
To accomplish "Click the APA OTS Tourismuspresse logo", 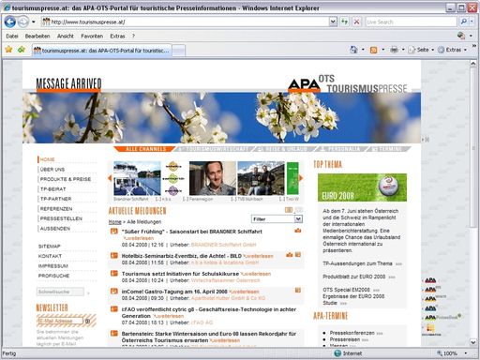I will [x=348, y=83].
